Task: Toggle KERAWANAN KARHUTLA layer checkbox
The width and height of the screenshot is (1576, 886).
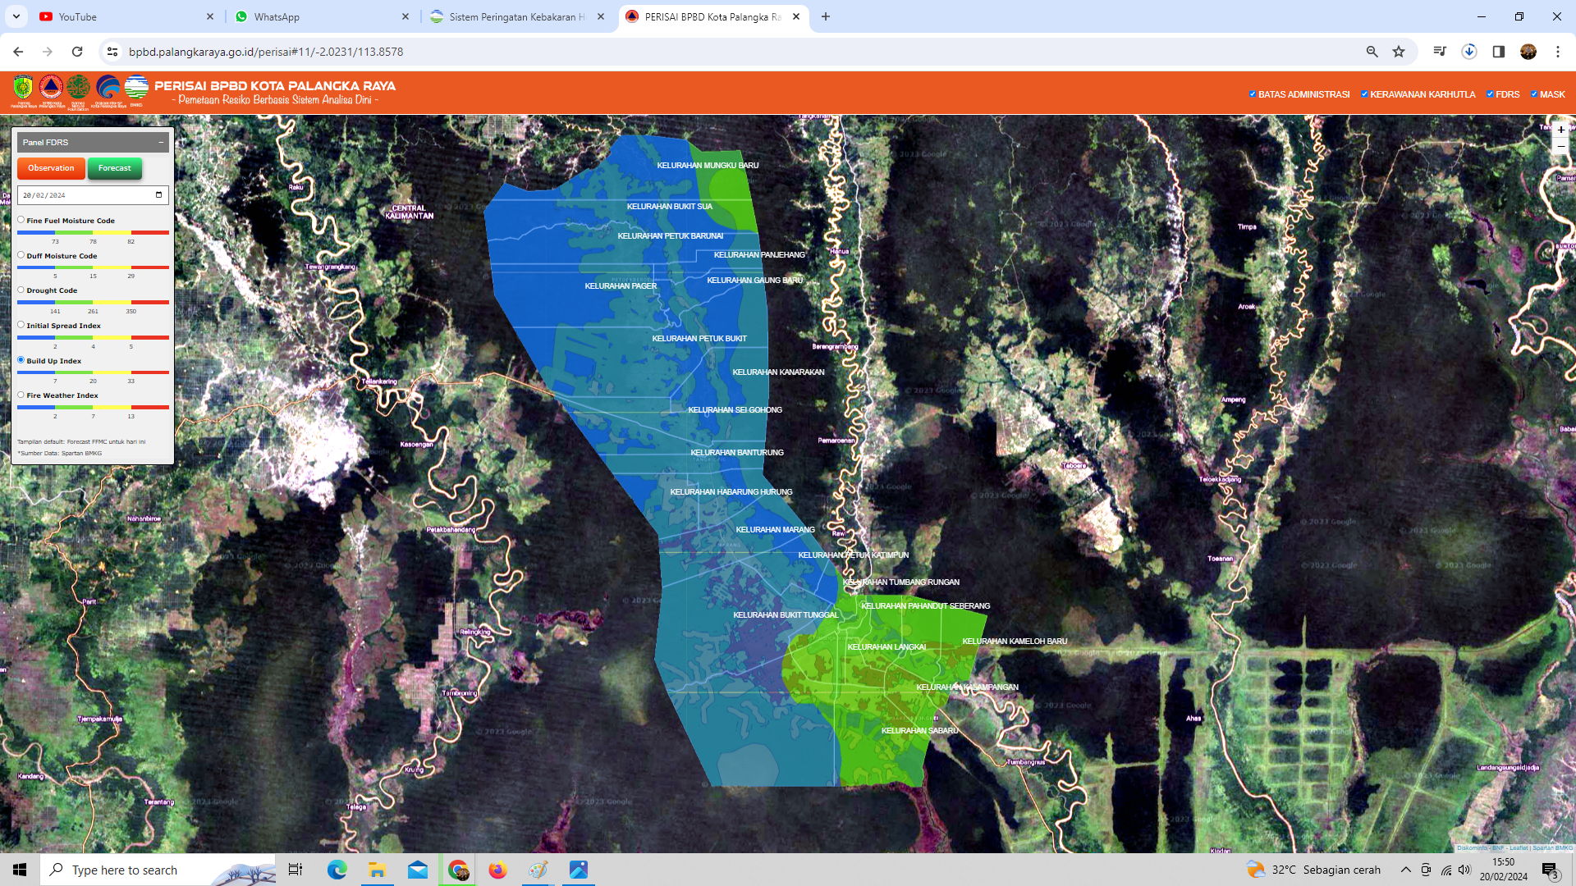Action: [1364, 94]
